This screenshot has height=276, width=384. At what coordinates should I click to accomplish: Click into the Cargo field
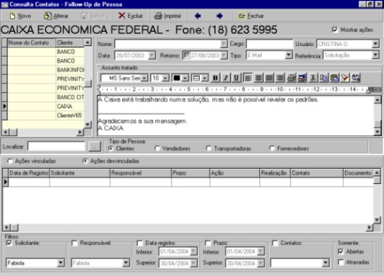pos(269,44)
